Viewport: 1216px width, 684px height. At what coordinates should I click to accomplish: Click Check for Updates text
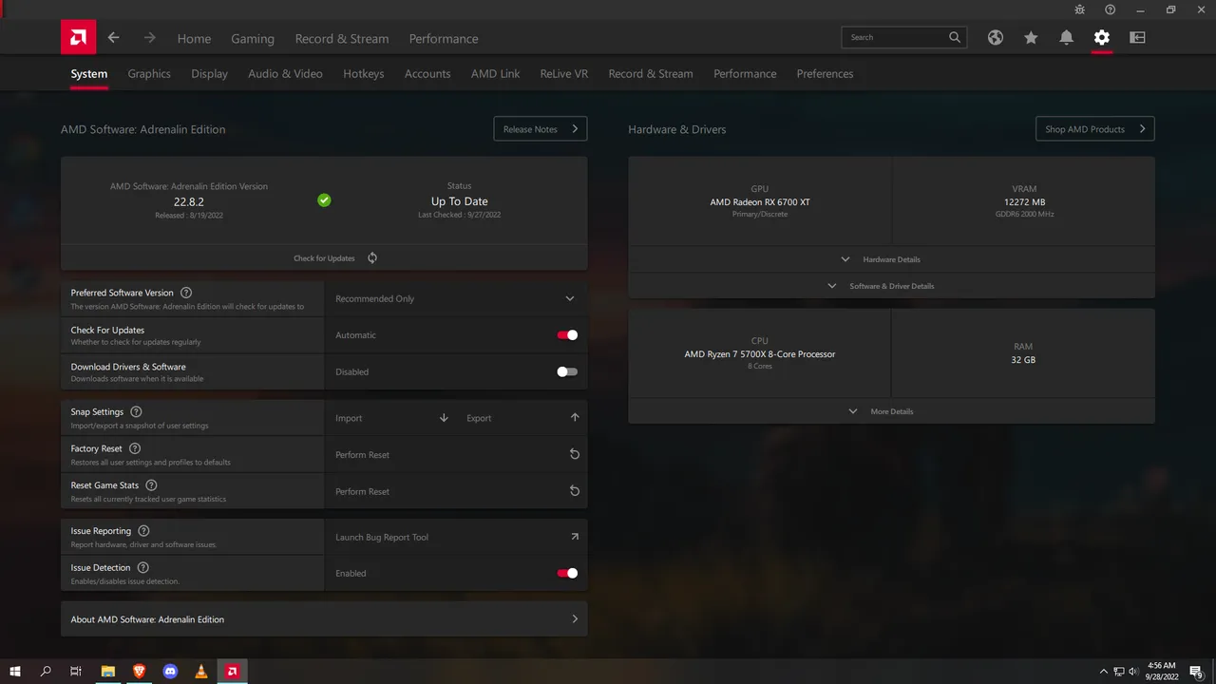coord(324,258)
